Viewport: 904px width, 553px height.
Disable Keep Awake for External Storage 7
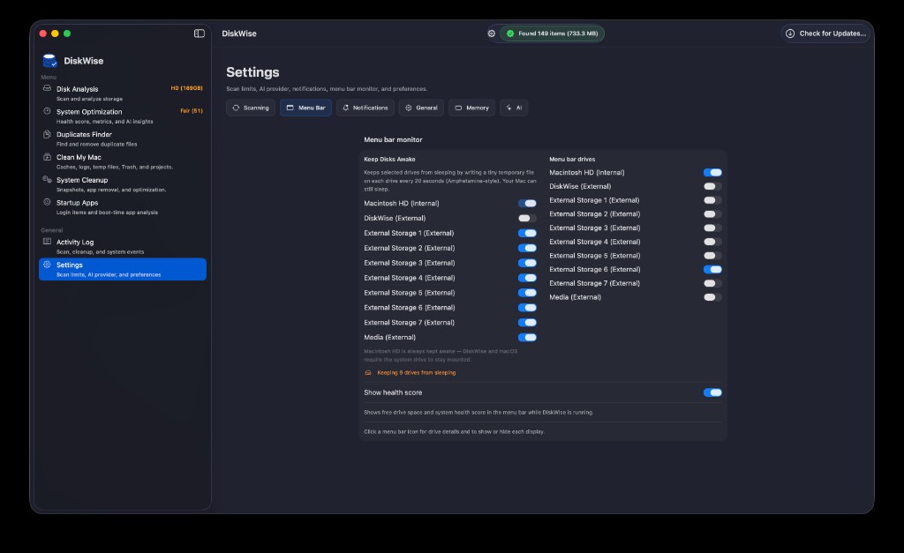tap(527, 323)
